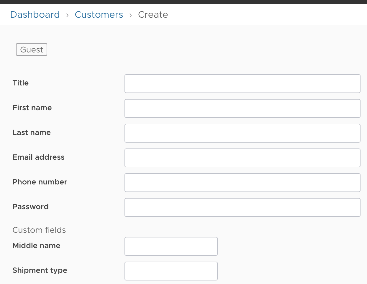Click the Title form label

[x=20, y=83]
